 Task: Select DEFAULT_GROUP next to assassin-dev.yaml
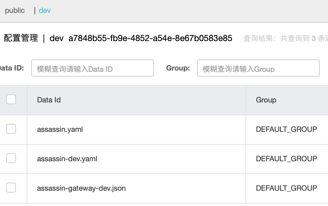286,159
